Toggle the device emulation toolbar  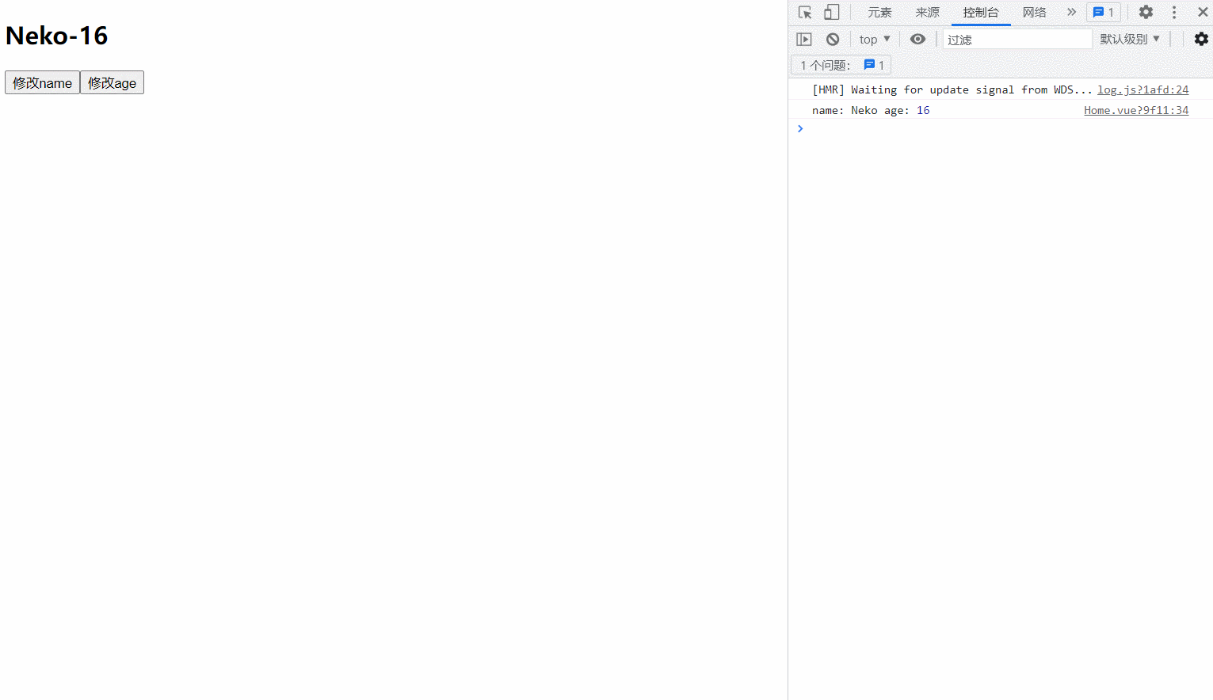(x=831, y=12)
